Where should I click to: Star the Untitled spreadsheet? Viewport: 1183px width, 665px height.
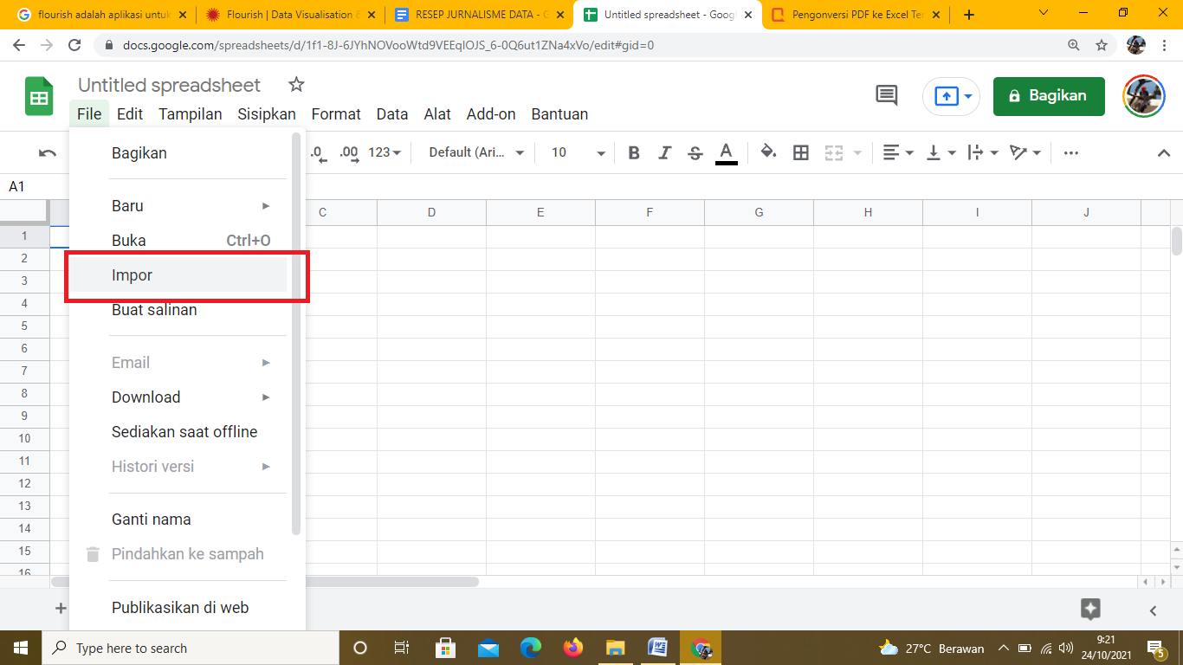(296, 85)
